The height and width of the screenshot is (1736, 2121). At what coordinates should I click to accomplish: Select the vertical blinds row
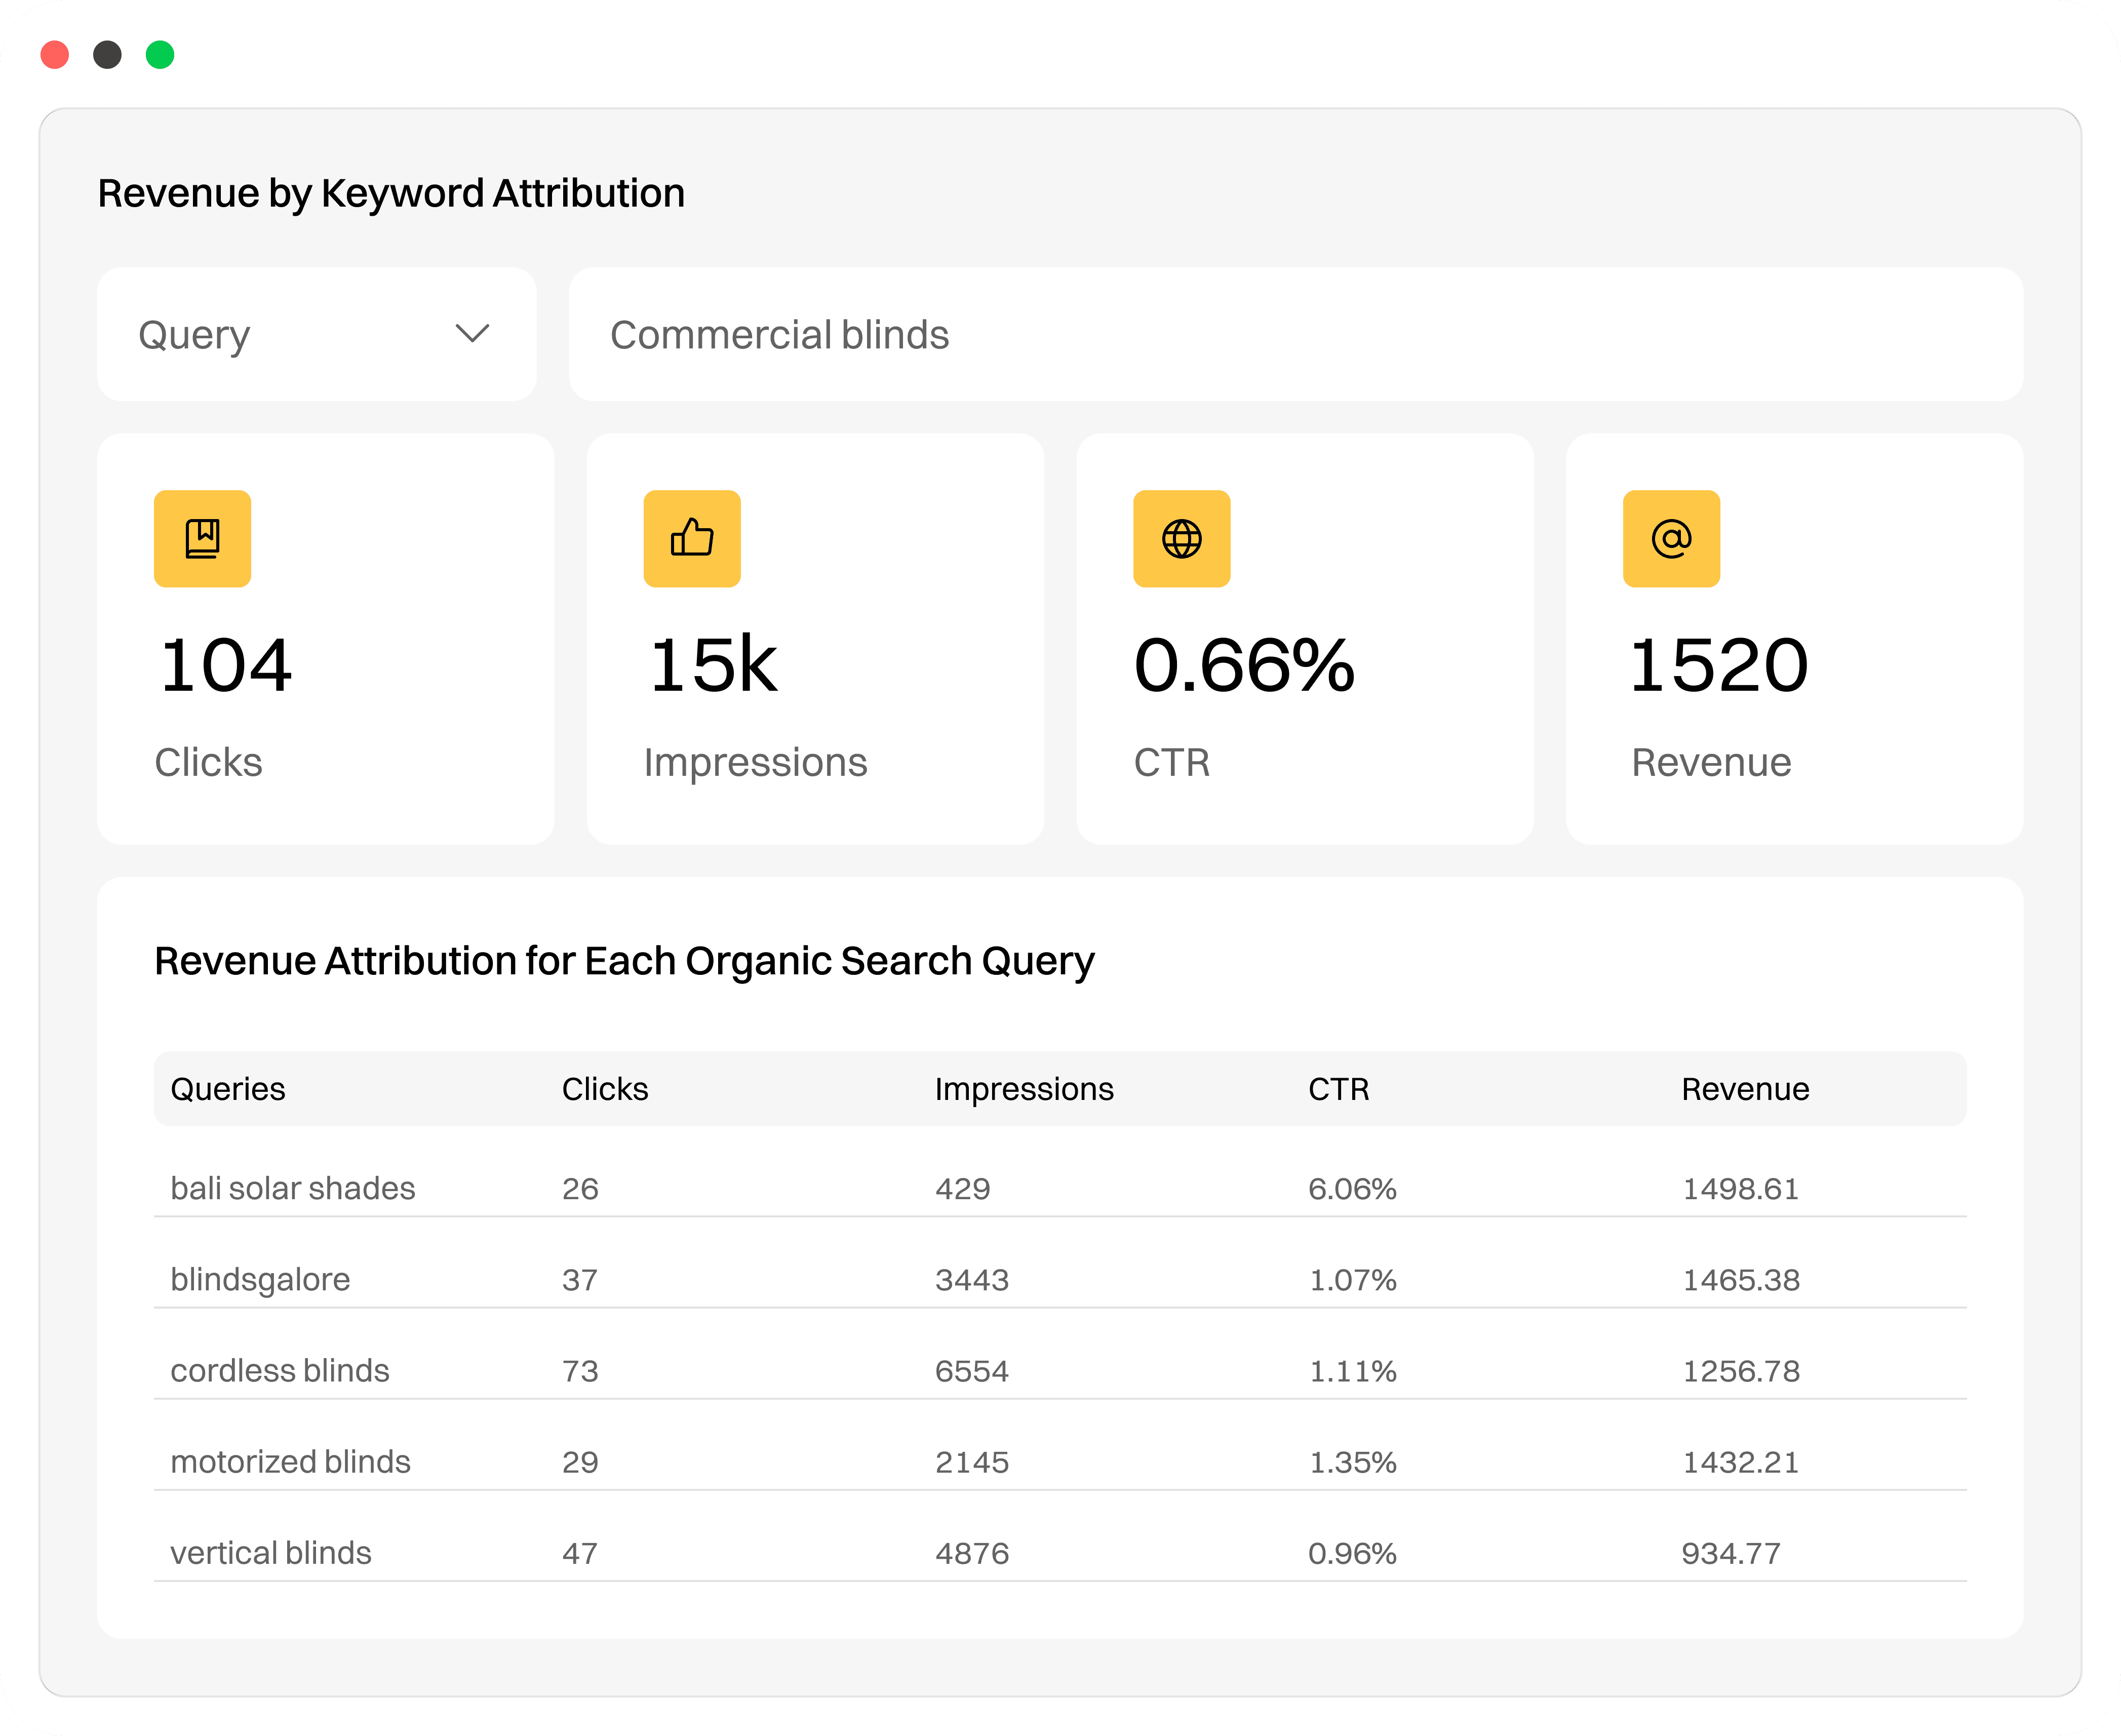[x=271, y=1553]
